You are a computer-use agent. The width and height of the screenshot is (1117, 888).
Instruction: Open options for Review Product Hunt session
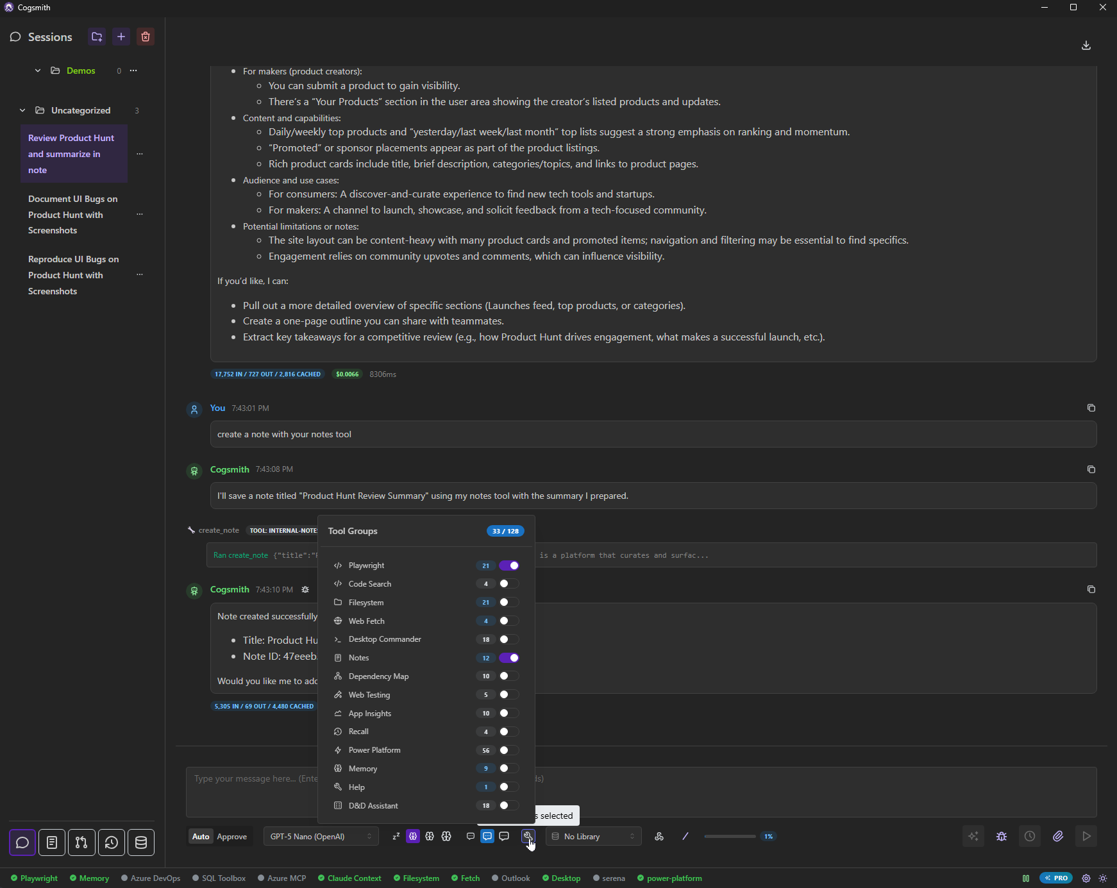(x=140, y=154)
